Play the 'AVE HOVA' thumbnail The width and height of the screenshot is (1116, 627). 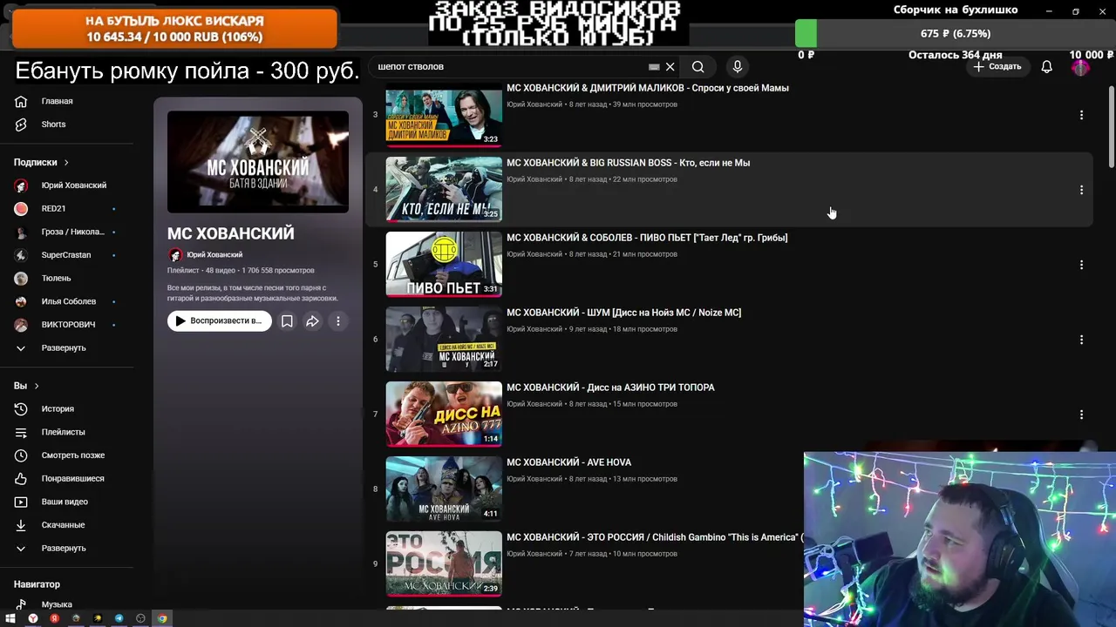444,489
